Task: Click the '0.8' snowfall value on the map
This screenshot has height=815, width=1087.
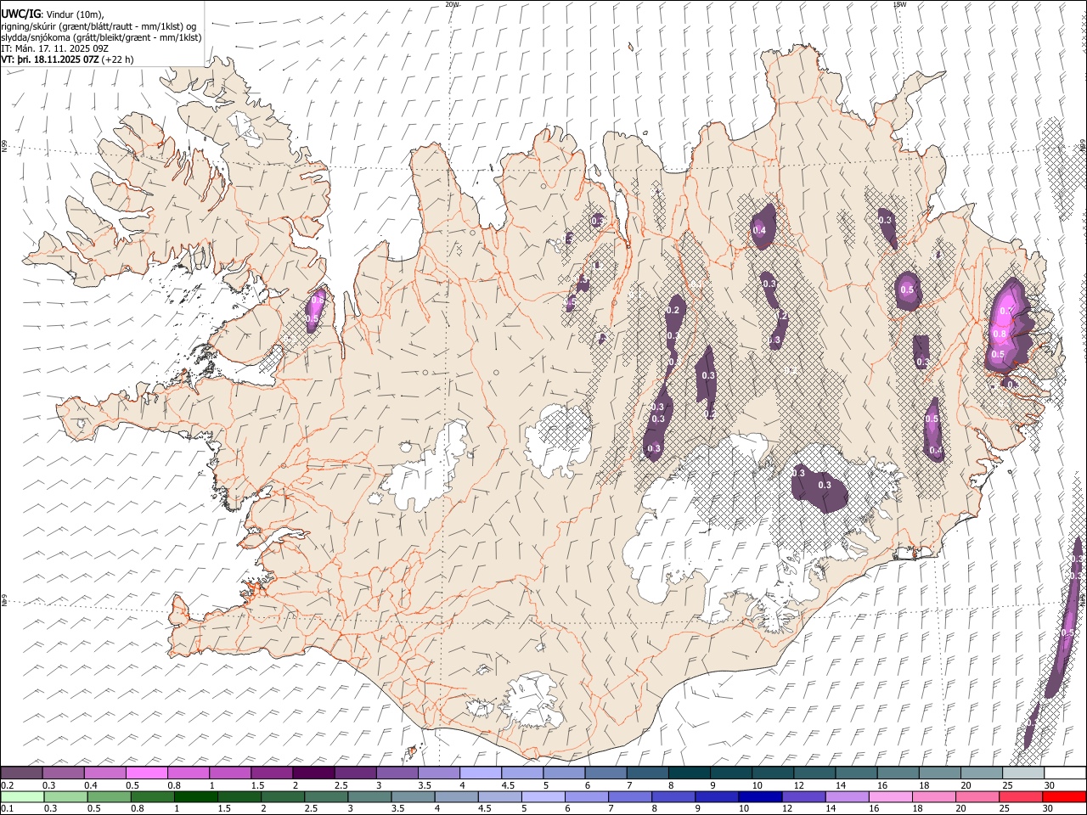Action: click(999, 334)
